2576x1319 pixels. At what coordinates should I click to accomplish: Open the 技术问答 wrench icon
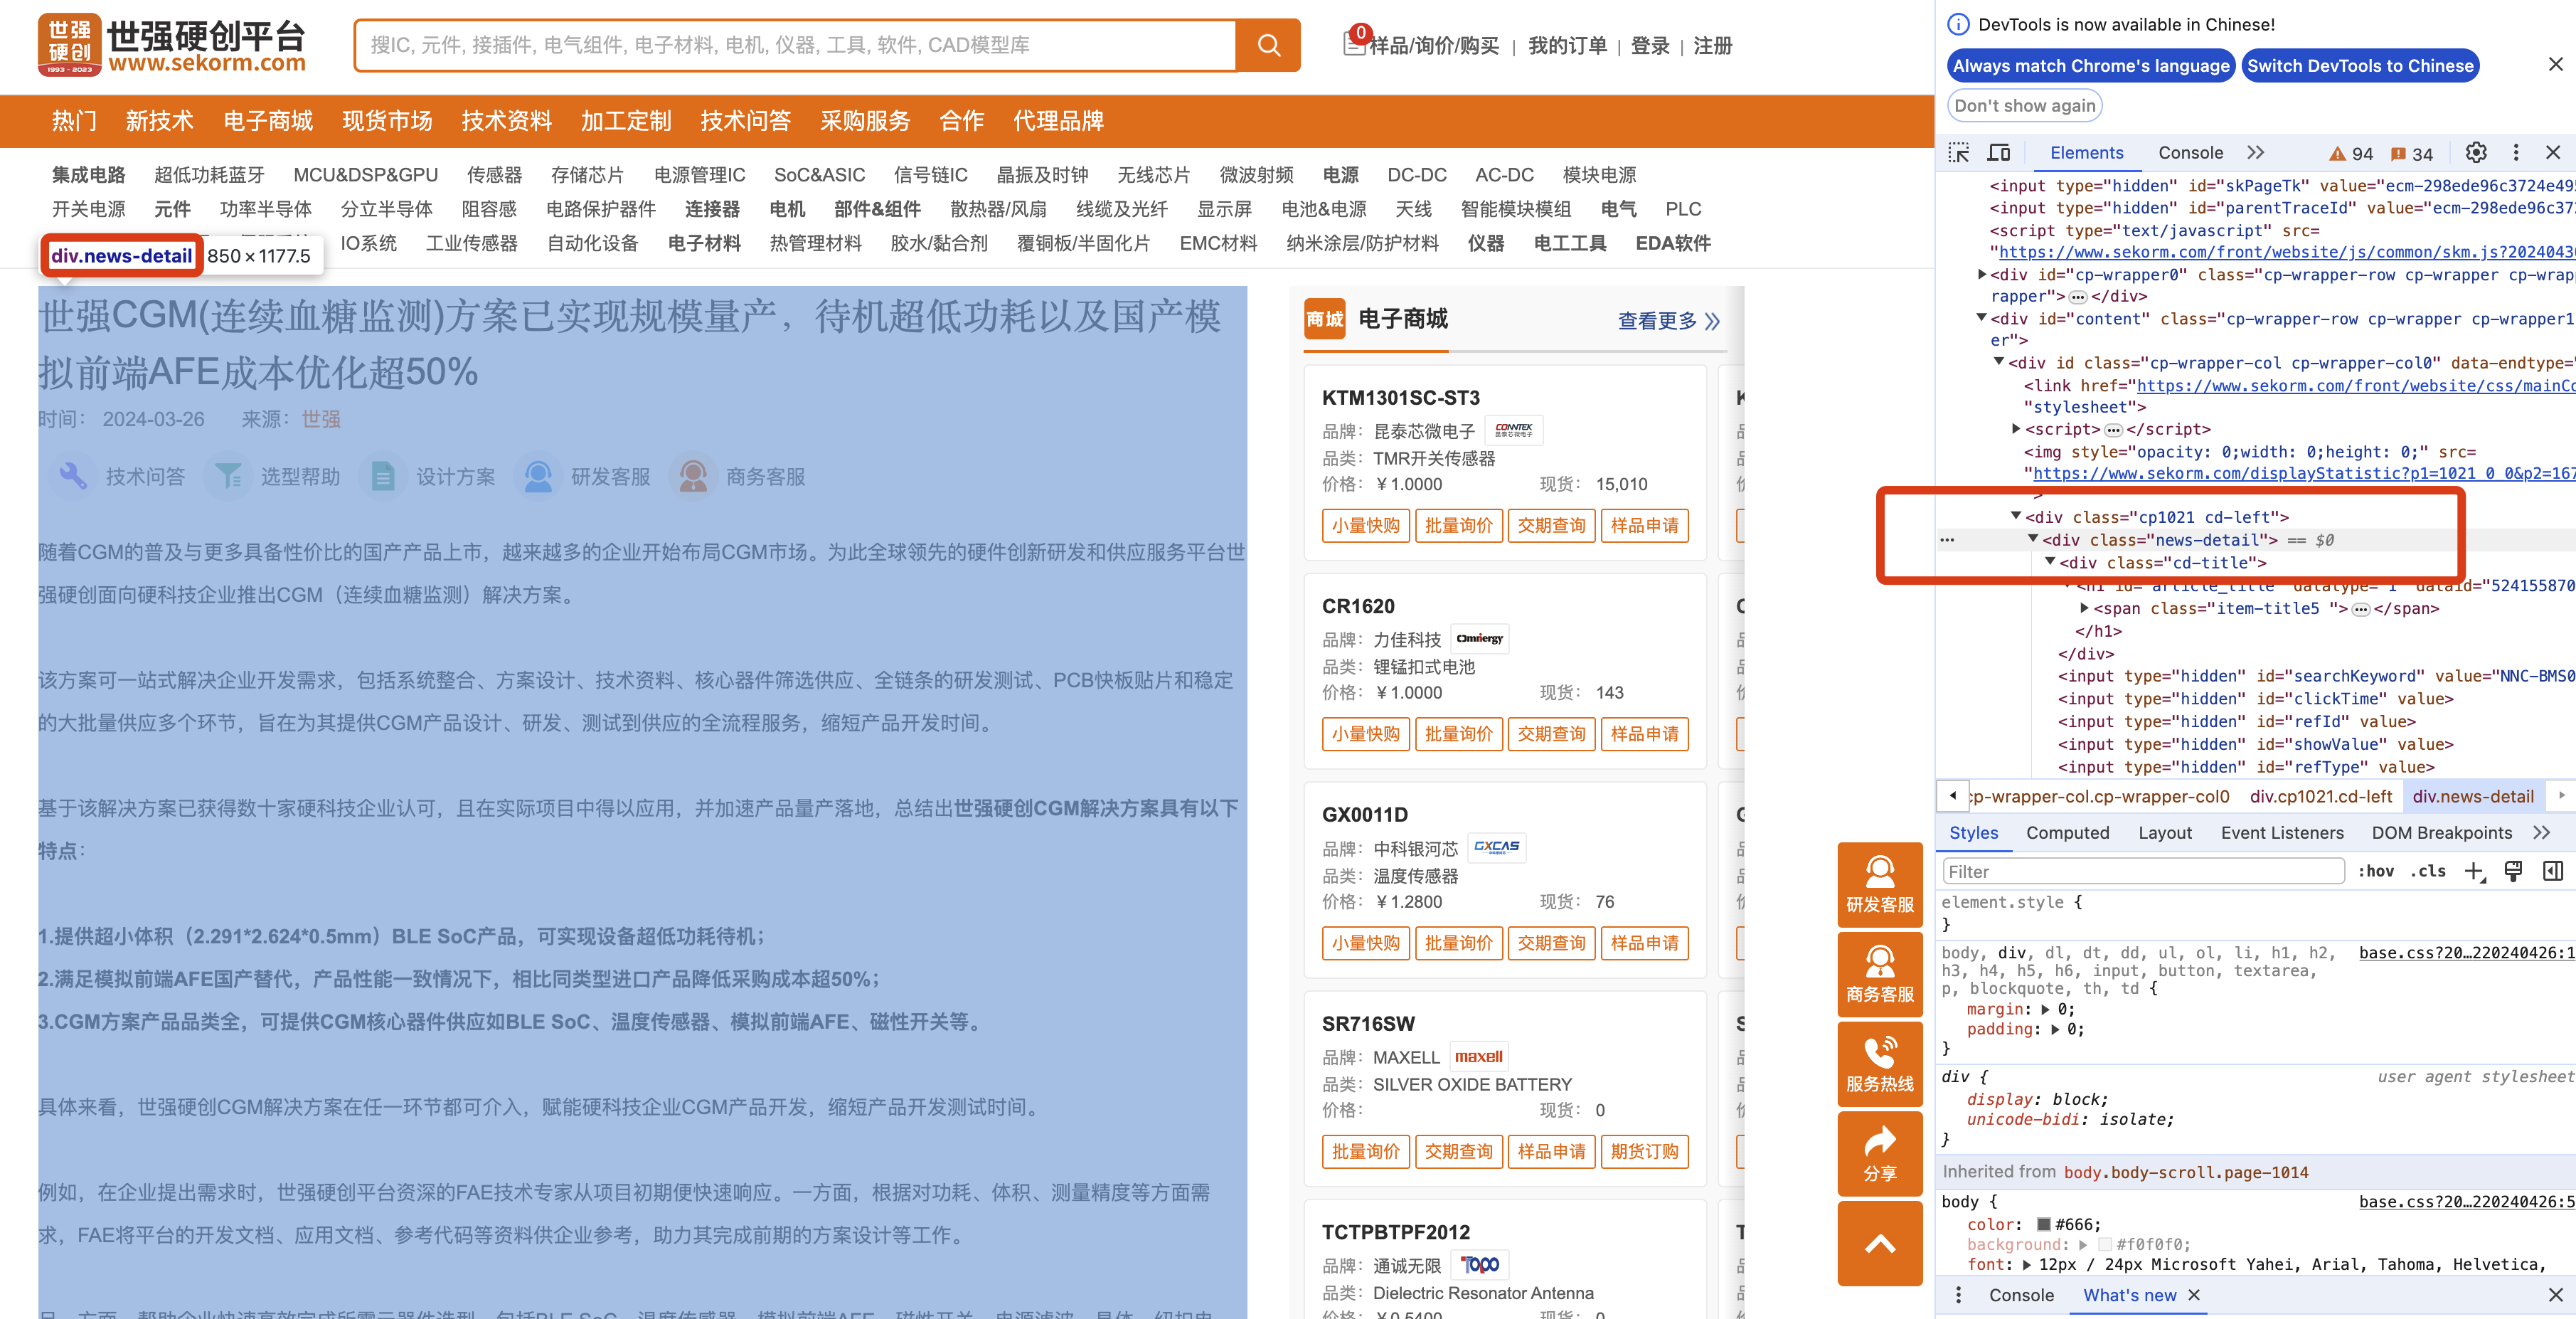click(73, 476)
